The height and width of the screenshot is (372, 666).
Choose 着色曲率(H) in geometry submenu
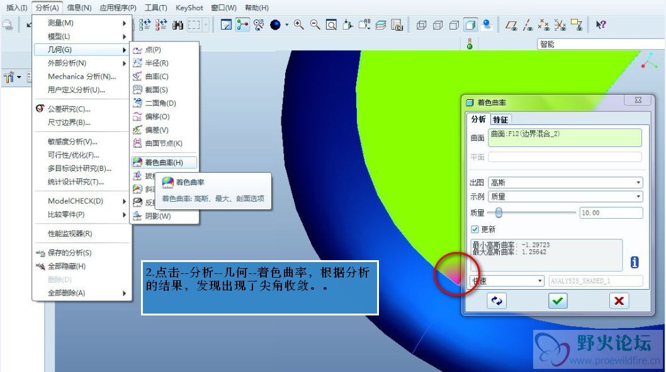coord(164,163)
